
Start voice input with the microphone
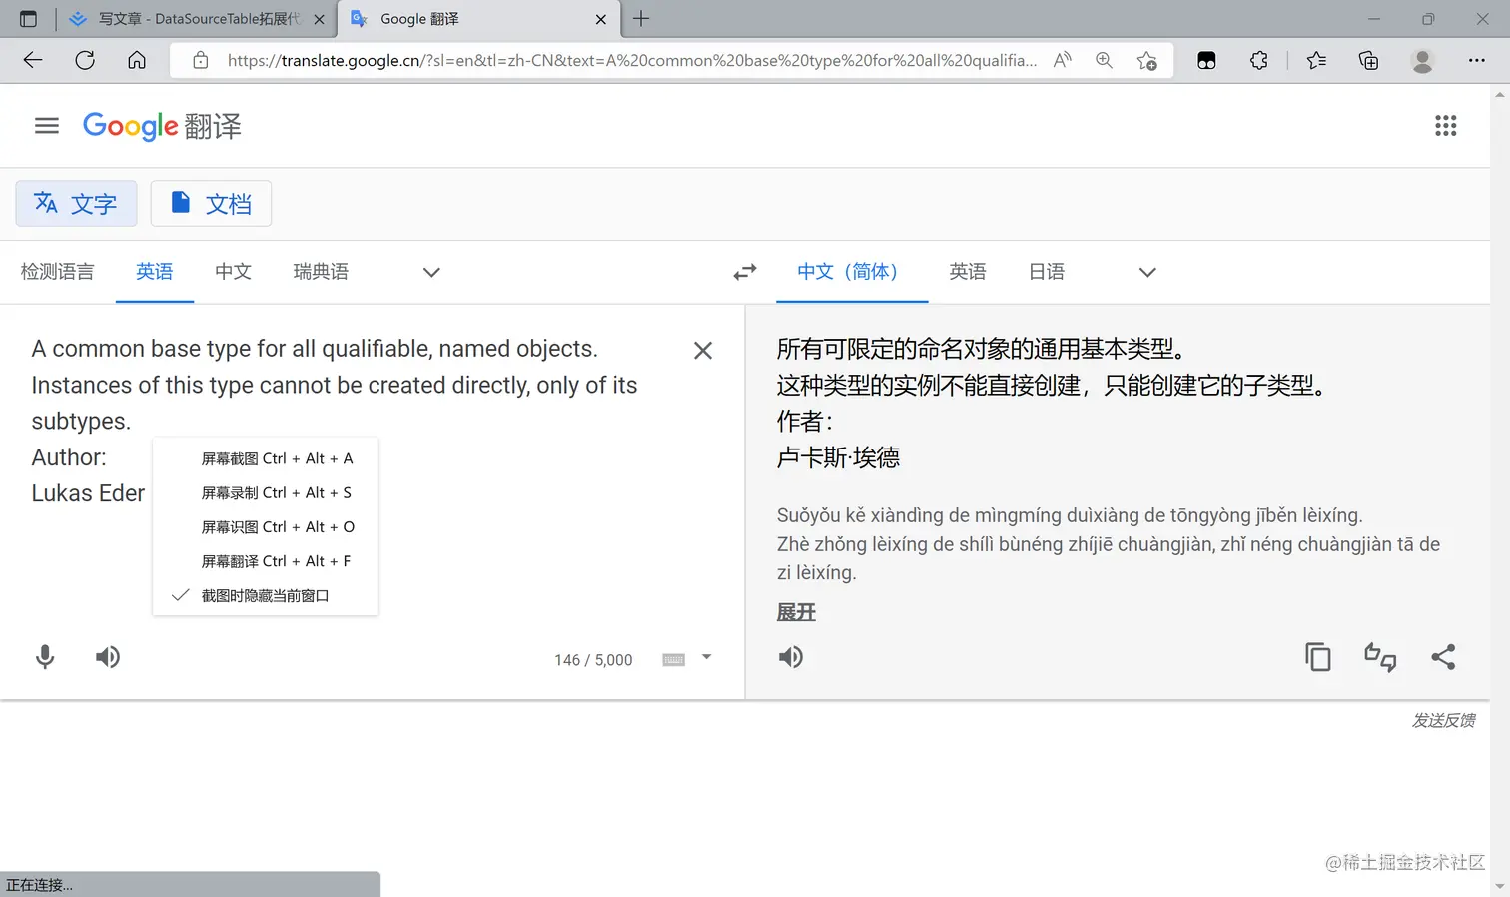(45, 657)
